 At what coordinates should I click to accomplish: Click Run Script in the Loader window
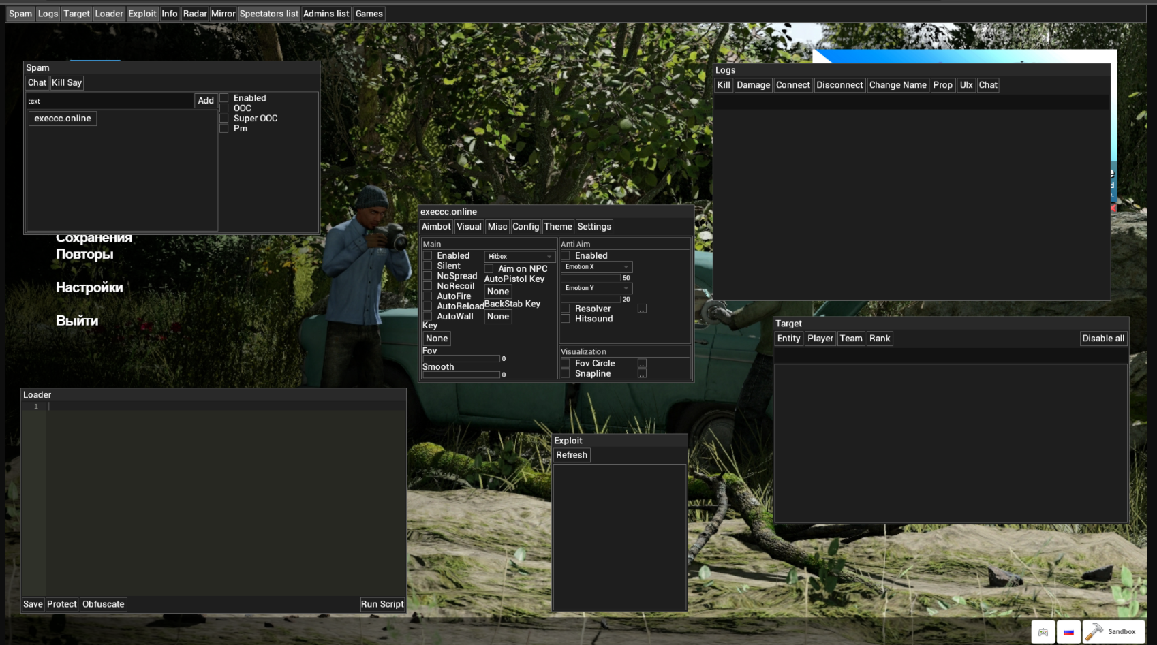click(x=382, y=603)
